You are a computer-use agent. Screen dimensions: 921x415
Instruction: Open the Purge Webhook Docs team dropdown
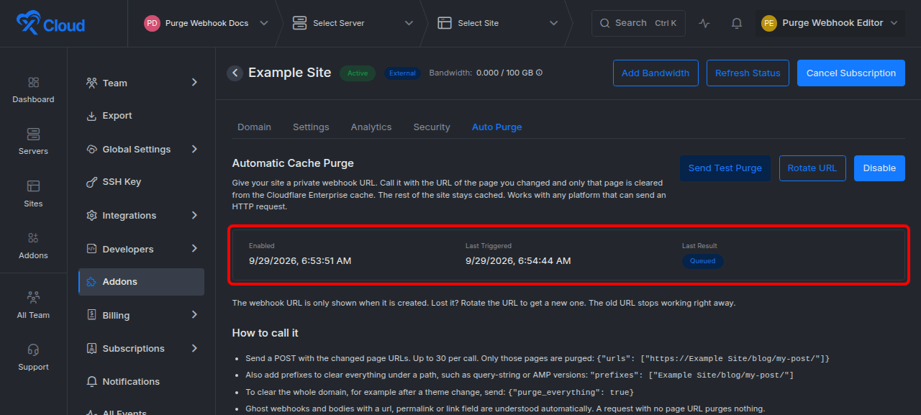click(206, 23)
